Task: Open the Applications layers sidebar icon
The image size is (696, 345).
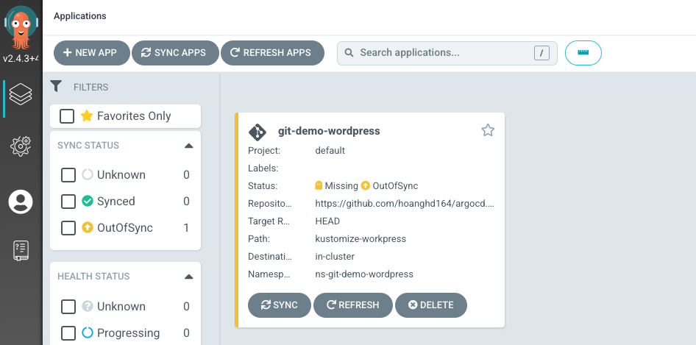Action: [x=21, y=95]
